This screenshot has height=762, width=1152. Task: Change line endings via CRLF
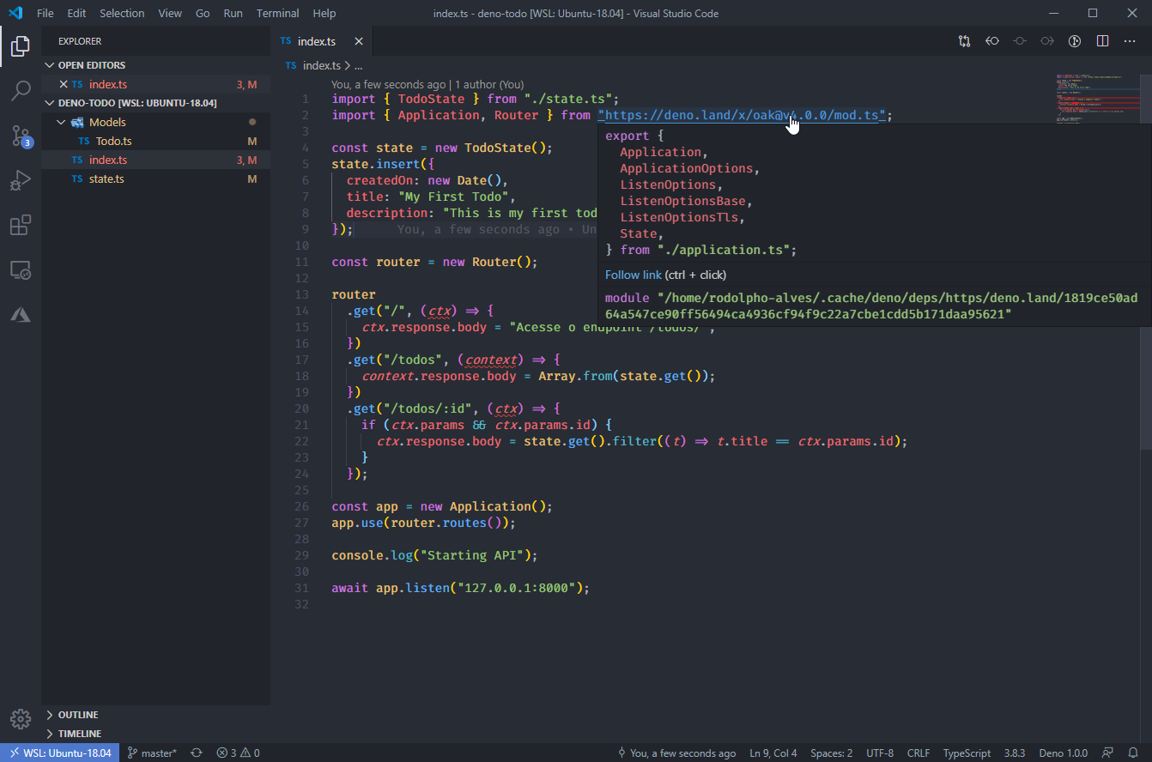(919, 753)
